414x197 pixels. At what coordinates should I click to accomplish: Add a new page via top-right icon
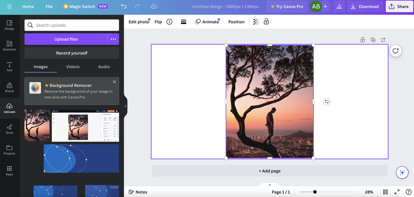coord(383,40)
